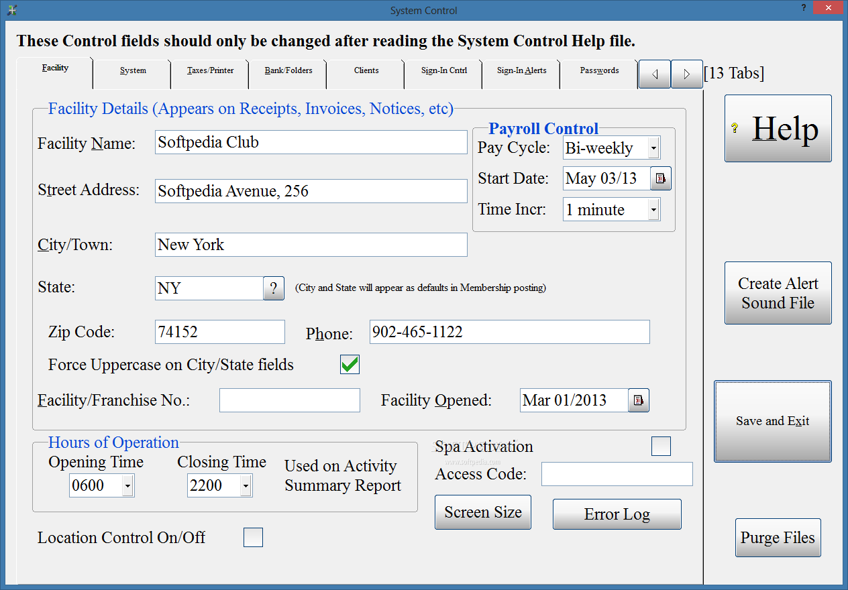The width and height of the screenshot is (848, 590).
Task: Open calendar picker for payroll Start Date
Action: 661,178
